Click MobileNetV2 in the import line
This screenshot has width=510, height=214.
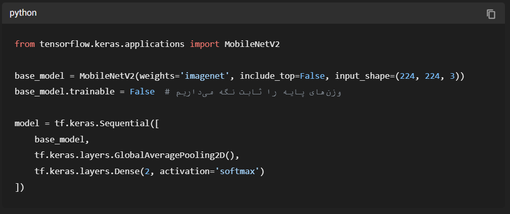click(x=252, y=44)
